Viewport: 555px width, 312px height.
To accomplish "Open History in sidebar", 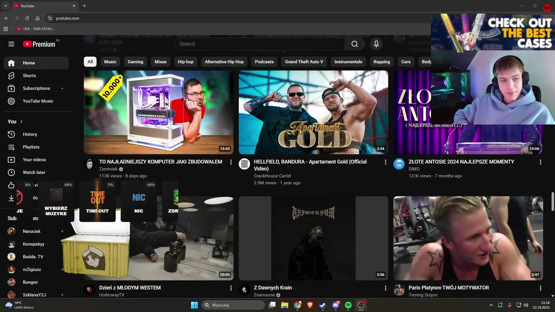I will 36,134.
